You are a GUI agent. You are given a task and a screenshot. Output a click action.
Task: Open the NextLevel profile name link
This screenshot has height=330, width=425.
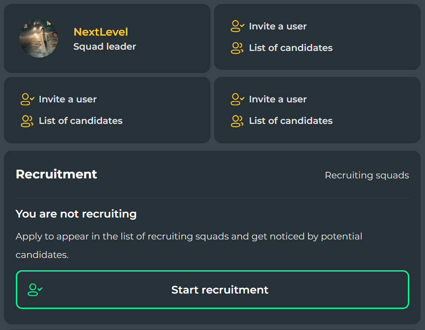101,32
